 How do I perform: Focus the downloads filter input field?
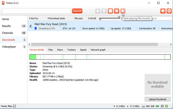coord(162,18)
